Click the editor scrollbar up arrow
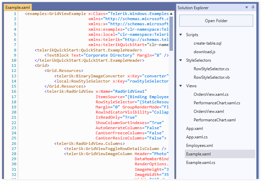The width and height of the screenshot is (261, 181). 171,14
